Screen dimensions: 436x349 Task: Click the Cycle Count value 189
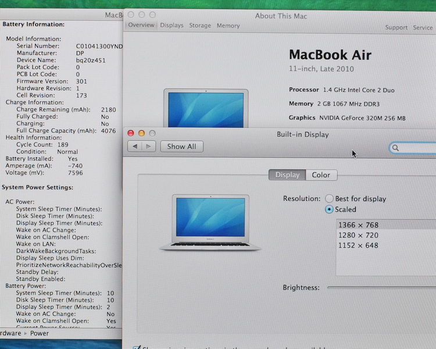click(63, 144)
